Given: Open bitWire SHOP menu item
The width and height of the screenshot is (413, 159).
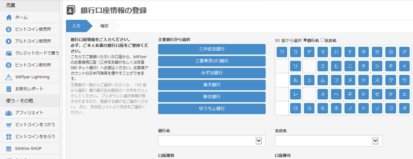Looking at the screenshot, I should click(x=30, y=149).
